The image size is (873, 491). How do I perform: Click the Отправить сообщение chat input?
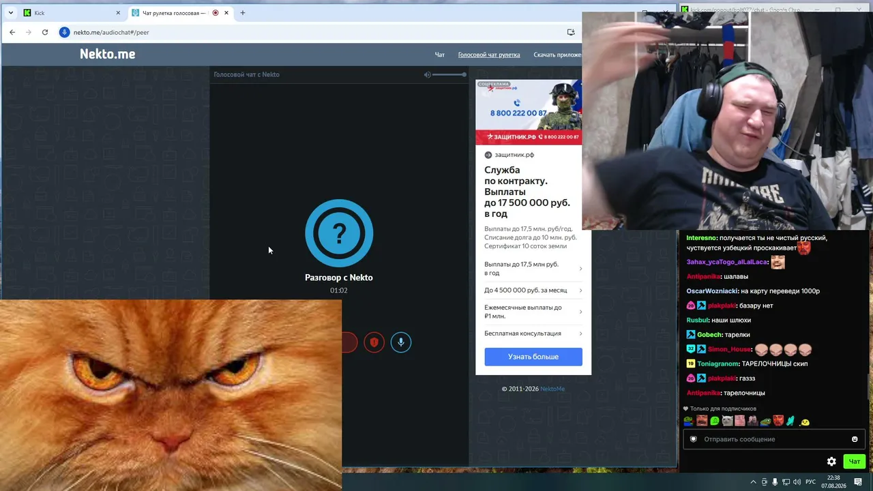pyautogui.click(x=774, y=439)
